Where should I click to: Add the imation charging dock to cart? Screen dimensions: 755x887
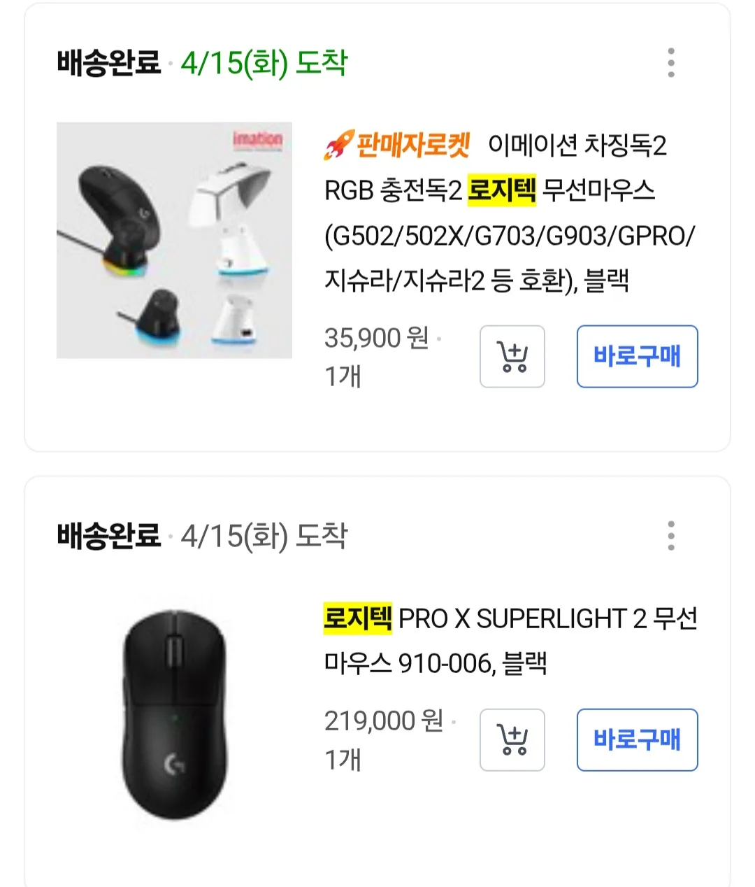[x=512, y=357]
